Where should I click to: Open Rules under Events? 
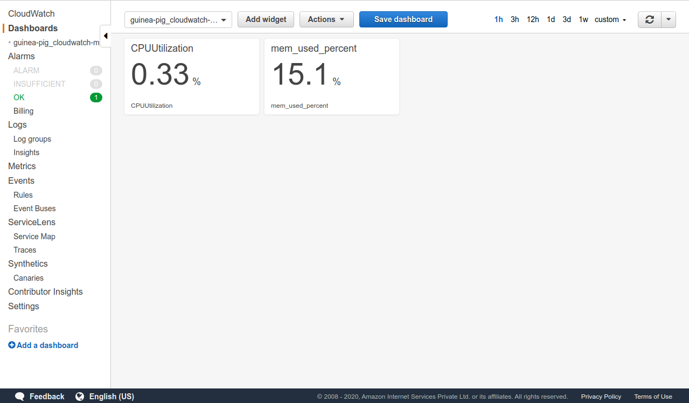click(x=23, y=195)
